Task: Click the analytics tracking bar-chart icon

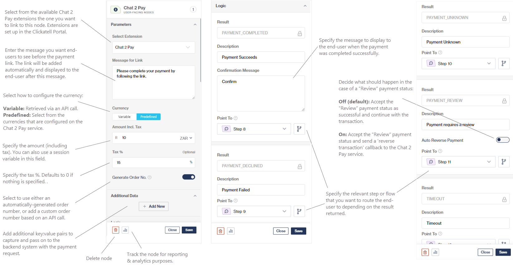Action: pos(125,230)
